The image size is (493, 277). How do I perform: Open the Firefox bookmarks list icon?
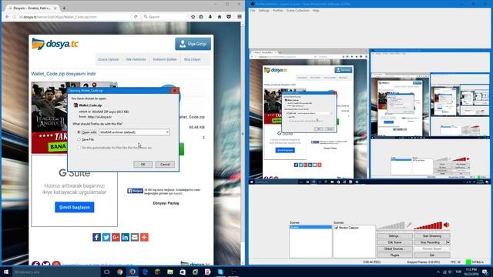pos(201,17)
